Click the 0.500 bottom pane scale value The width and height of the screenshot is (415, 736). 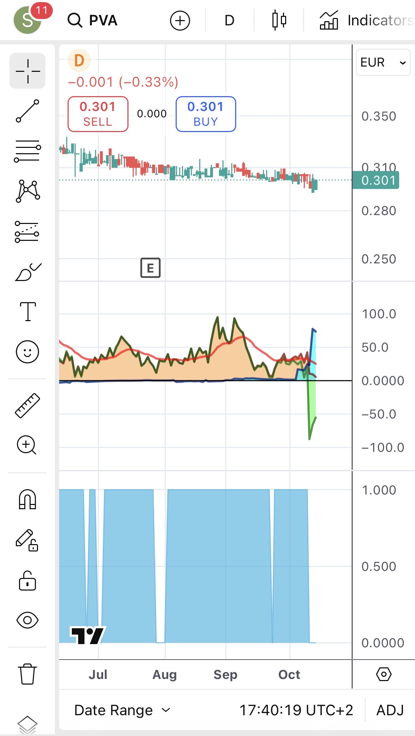pos(379,567)
